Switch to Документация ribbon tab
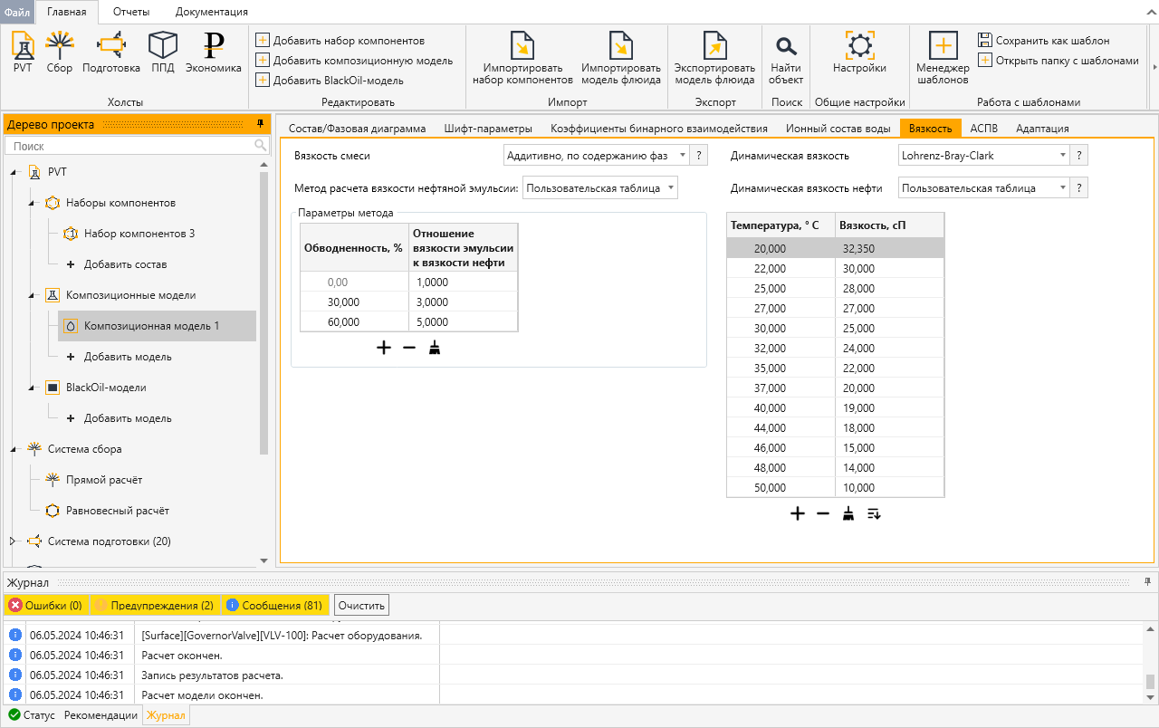The height and width of the screenshot is (728, 1159). [212, 12]
